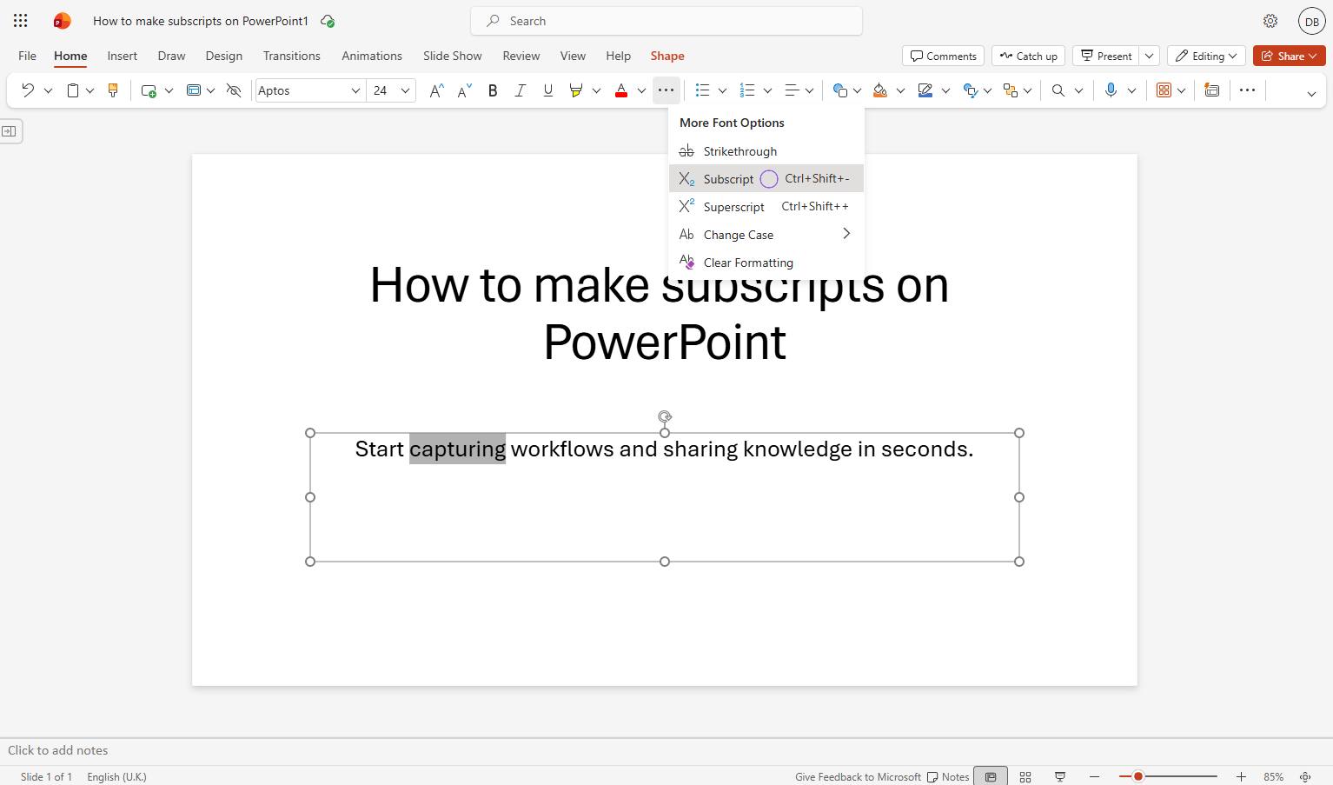Click the English (U.K.) language indicator

(116, 776)
